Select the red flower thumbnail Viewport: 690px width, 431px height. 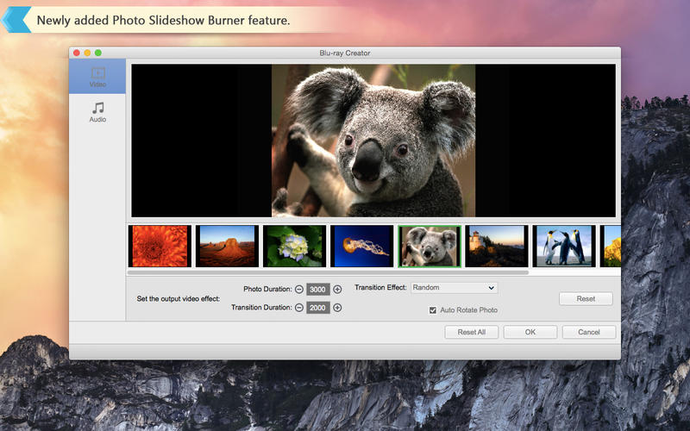click(x=160, y=247)
